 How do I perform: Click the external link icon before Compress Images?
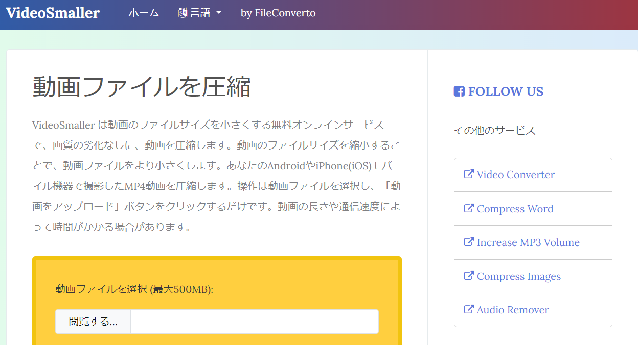coord(469,276)
